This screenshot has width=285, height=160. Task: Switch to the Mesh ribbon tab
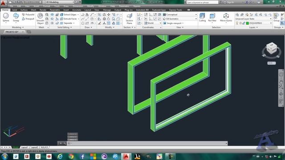pyautogui.click(x=33, y=10)
